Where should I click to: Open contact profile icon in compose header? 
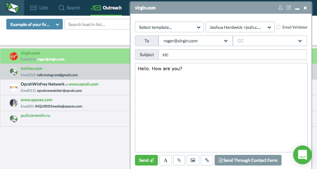(x=280, y=8)
